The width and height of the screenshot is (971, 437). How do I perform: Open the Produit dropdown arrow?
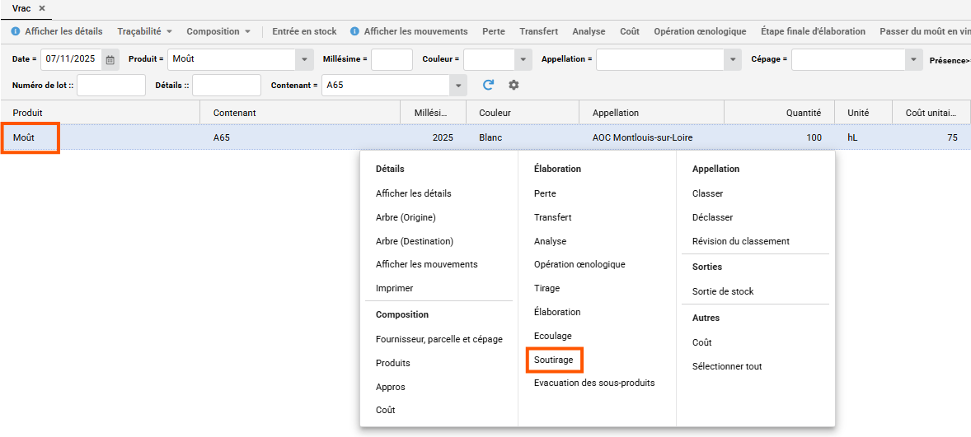point(303,60)
